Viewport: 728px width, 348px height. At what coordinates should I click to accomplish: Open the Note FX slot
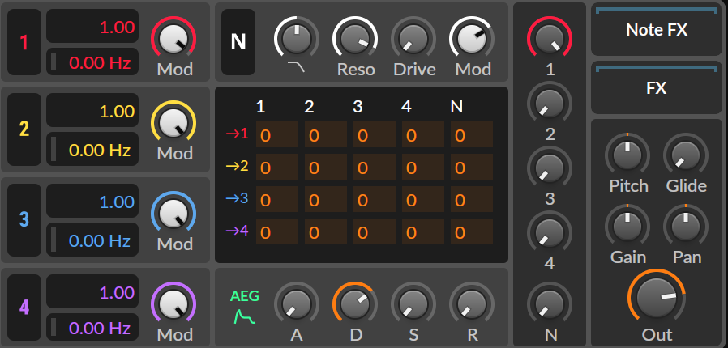(x=657, y=30)
